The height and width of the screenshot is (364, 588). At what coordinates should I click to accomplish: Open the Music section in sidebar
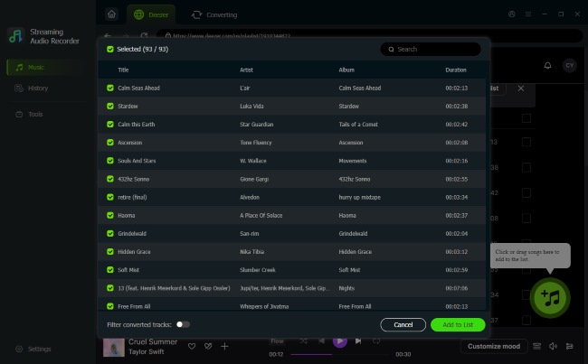click(47, 68)
